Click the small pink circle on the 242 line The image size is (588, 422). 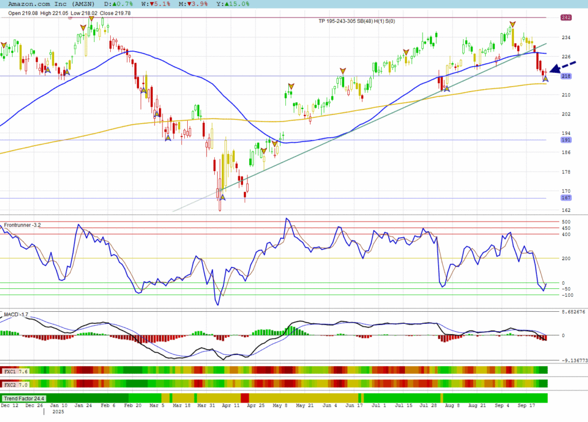71,18
